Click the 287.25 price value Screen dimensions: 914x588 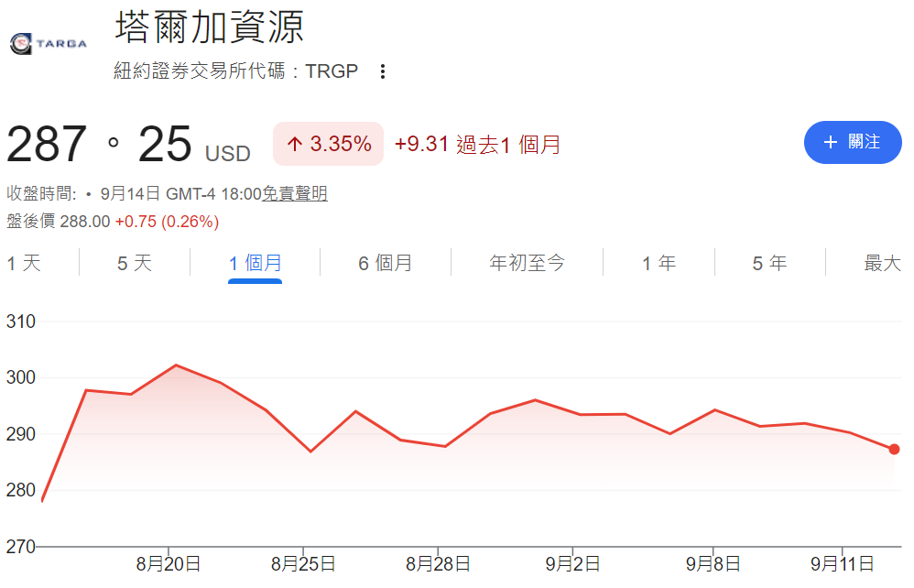pyautogui.click(x=99, y=145)
